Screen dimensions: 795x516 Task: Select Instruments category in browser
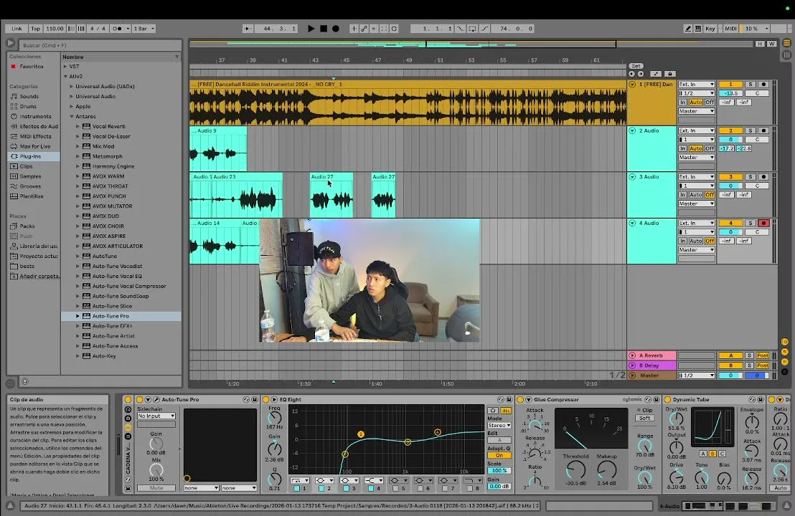click(35, 117)
